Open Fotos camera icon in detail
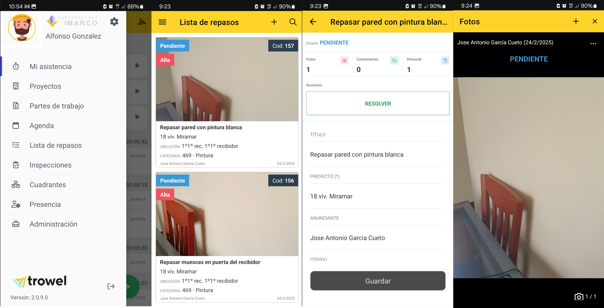The height and width of the screenshot is (308, 604). tap(344, 60)
